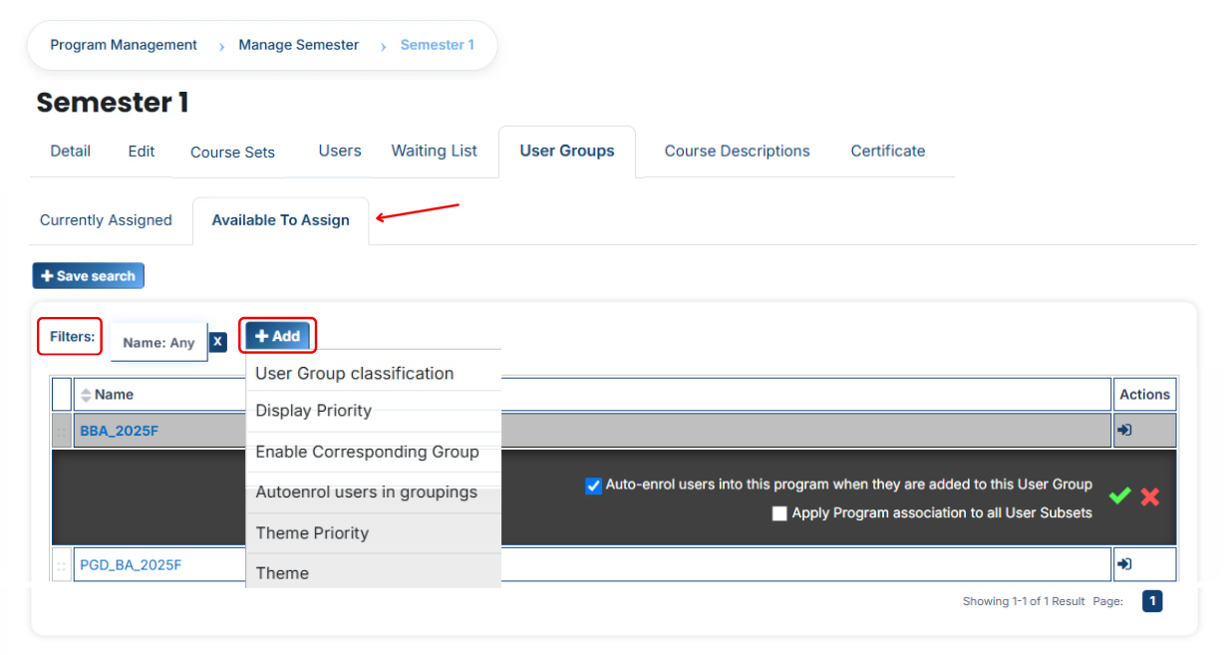Click the Showing 1-1 of 1 Result text
The image size is (1230, 655).
tap(1024, 601)
